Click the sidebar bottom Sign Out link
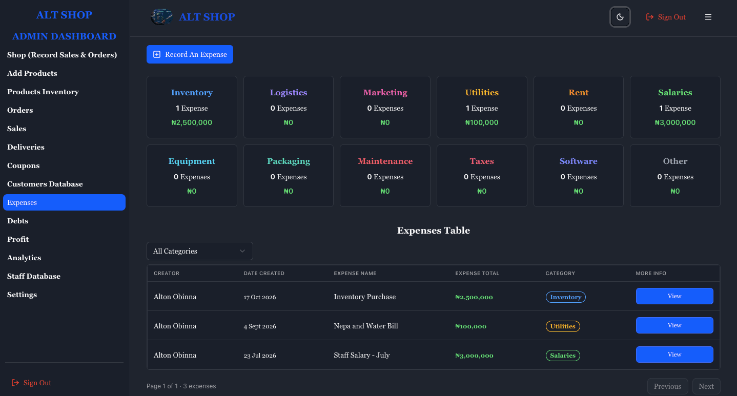This screenshot has width=737, height=396. 31,383
